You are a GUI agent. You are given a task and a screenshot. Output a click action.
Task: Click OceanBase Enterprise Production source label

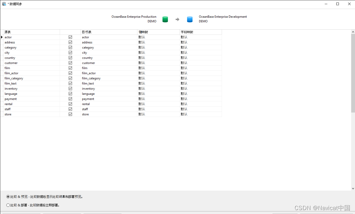(134, 17)
